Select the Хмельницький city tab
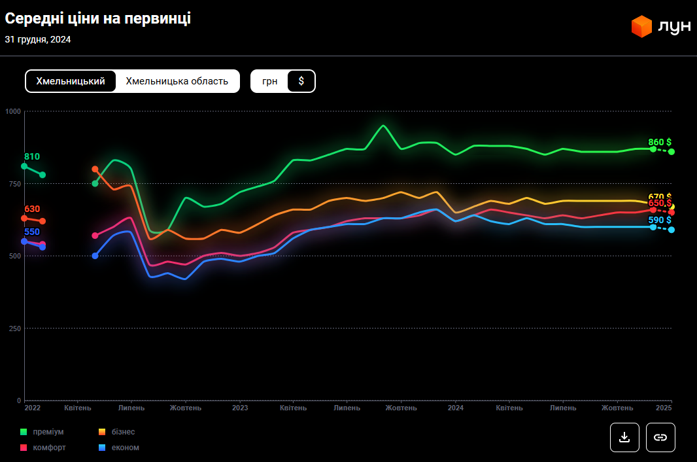Screen dimensions: 697x462 [71, 81]
